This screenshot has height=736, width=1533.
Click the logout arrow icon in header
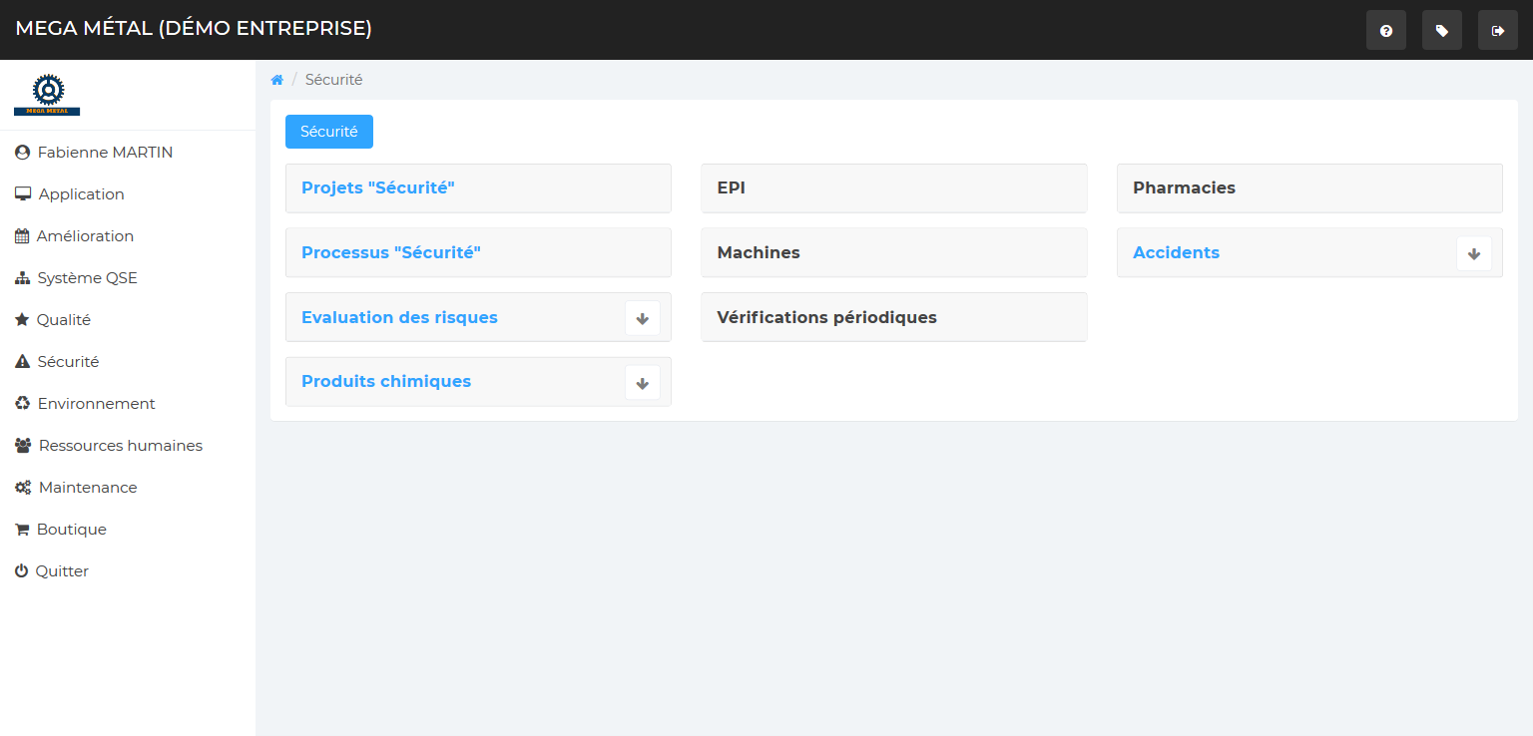coord(1497,31)
